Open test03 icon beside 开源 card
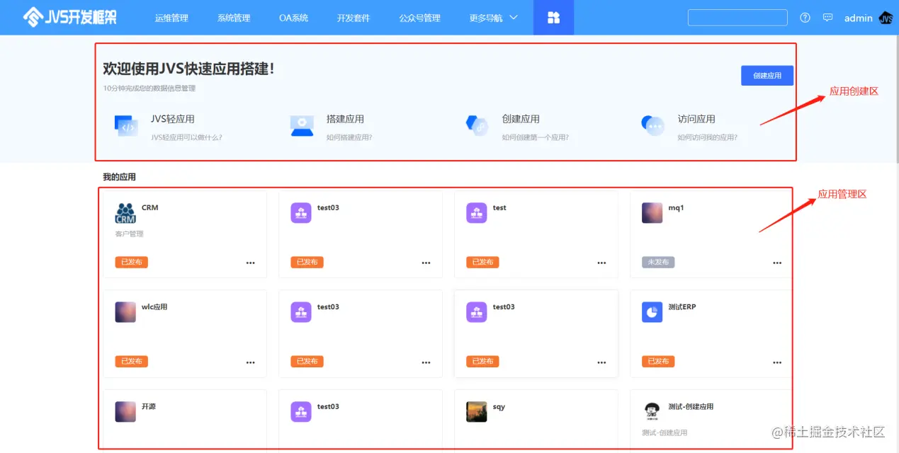This screenshot has width=899, height=453. 301,412
